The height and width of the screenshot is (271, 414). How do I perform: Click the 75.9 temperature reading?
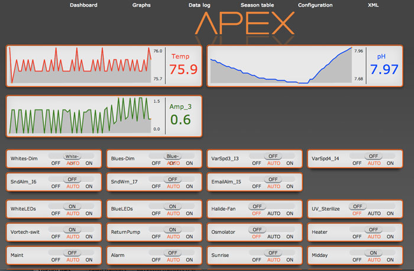pos(183,69)
